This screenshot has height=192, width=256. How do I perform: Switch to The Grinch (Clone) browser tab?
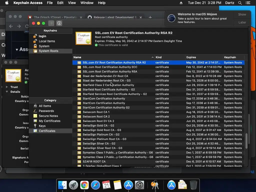(x=55, y=17)
